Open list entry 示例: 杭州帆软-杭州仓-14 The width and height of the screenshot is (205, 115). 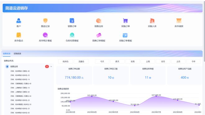click(x=20, y=79)
